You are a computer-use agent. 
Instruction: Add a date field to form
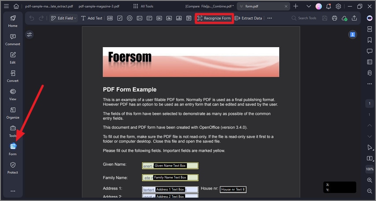tap(189, 18)
